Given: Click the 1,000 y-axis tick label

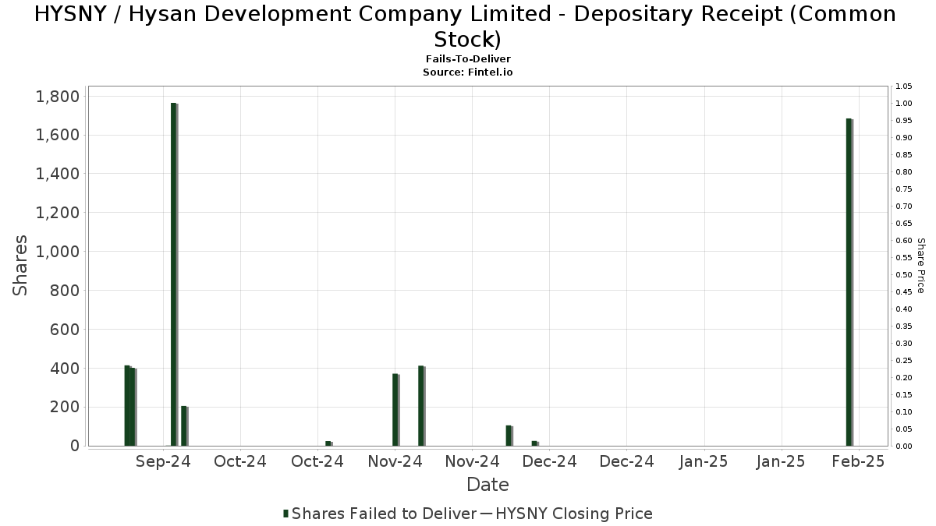Looking at the screenshot, I should (58, 252).
